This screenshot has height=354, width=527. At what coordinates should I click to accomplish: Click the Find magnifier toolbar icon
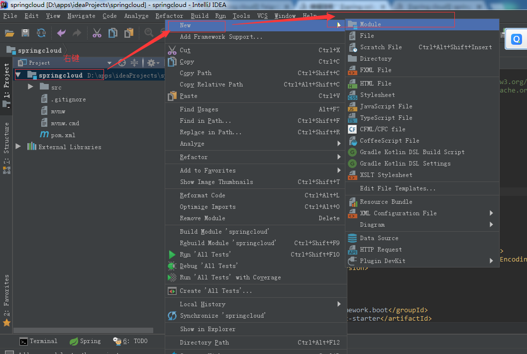pyautogui.click(x=149, y=33)
